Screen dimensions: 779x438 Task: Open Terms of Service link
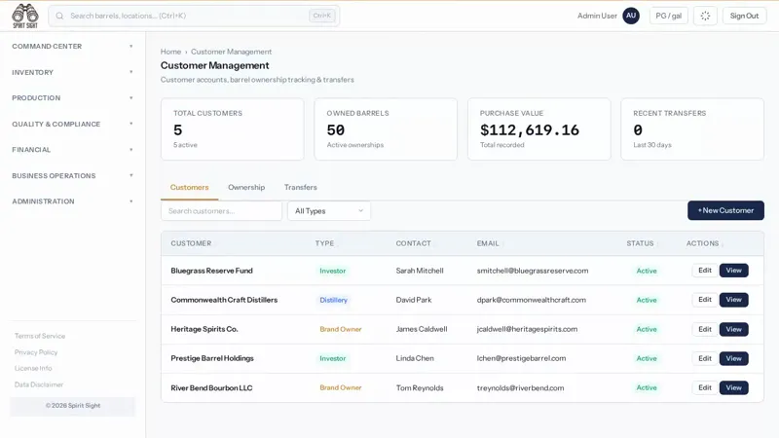click(x=40, y=336)
